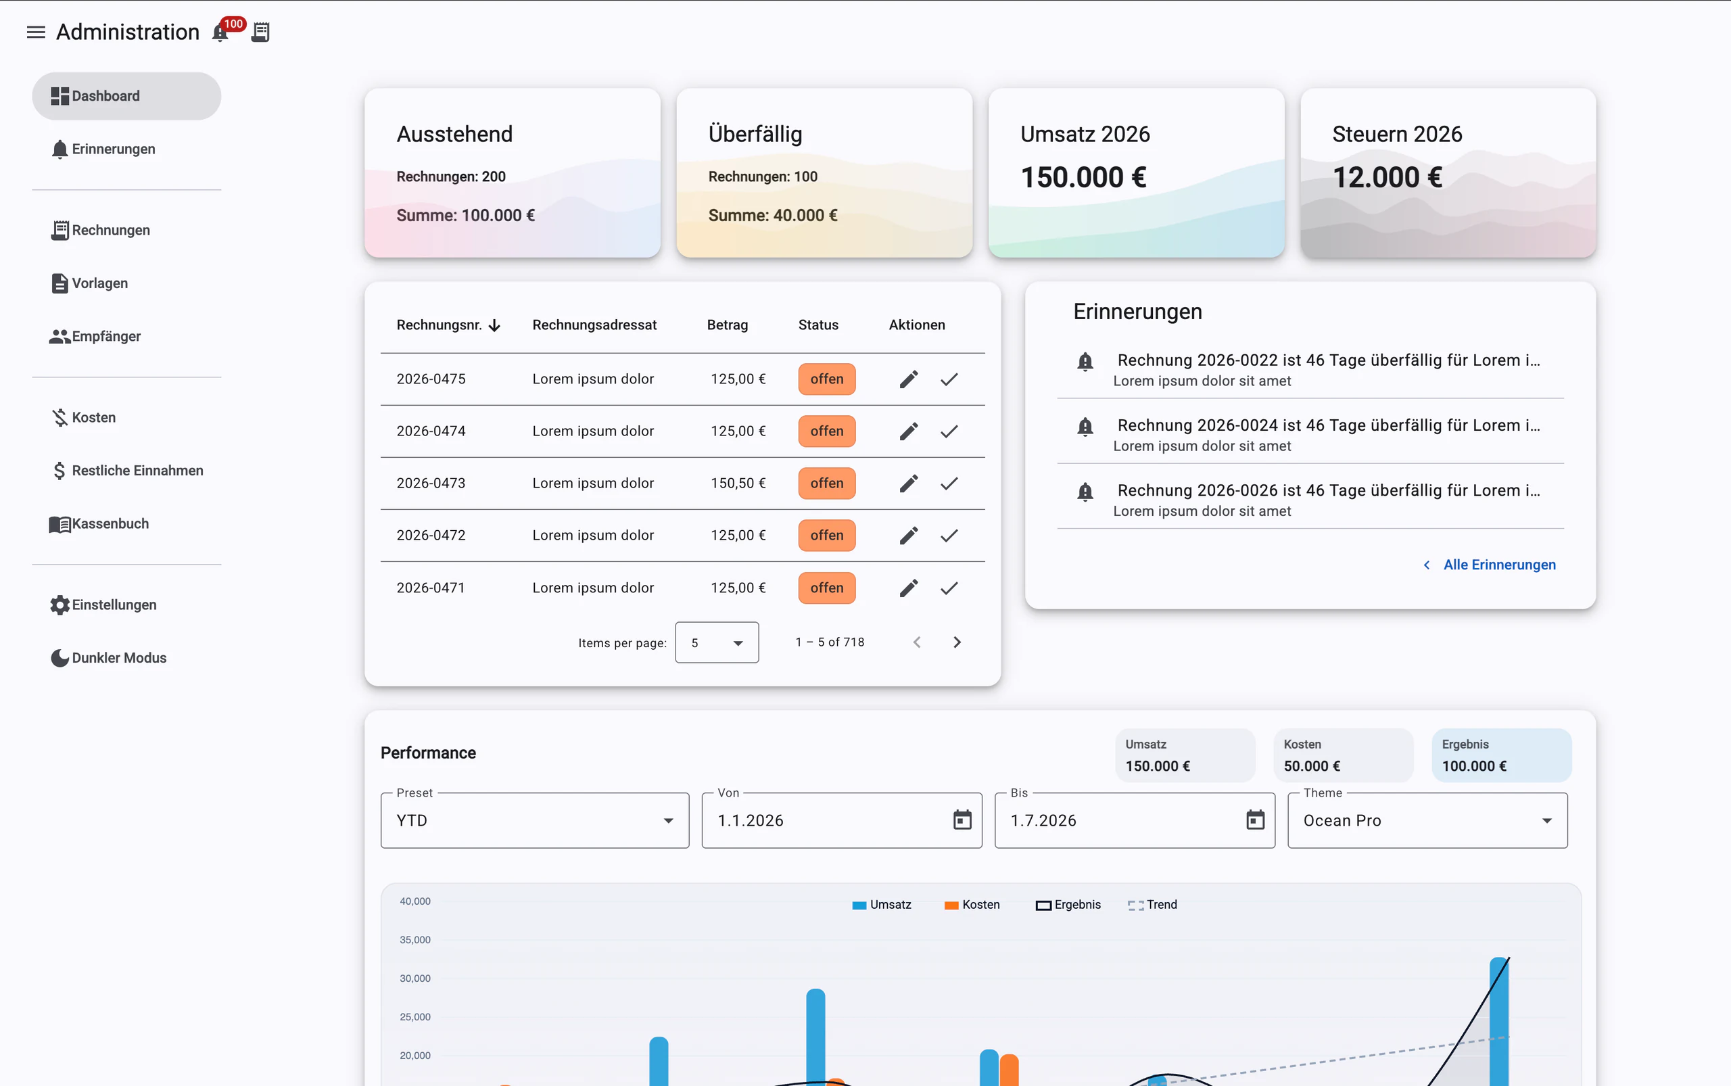Mark invoice 2026-0471 as paid checkmark
1731x1086 pixels.
(x=949, y=588)
